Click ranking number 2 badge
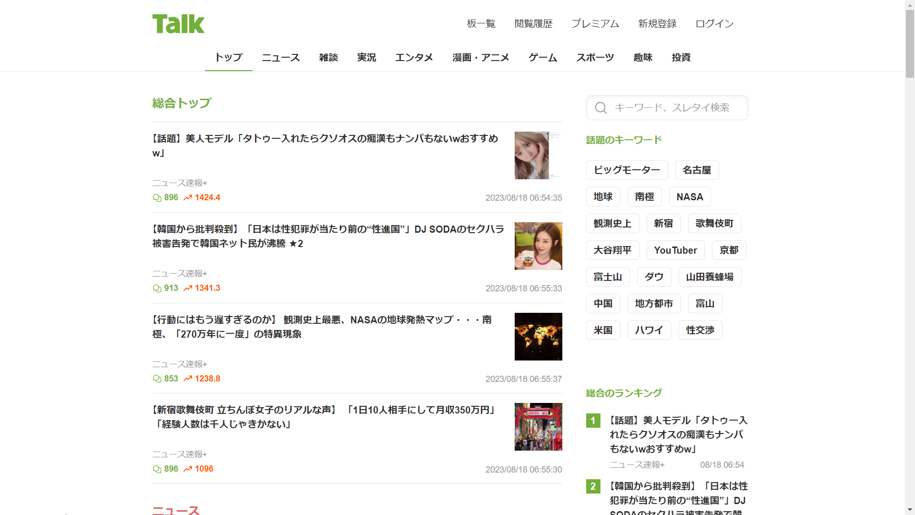The height and width of the screenshot is (515, 915). pyautogui.click(x=593, y=486)
